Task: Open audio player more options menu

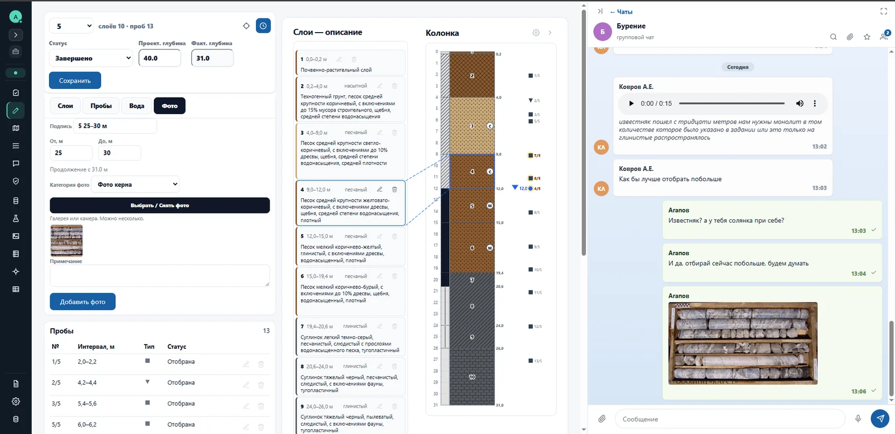Action: [x=815, y=104]
